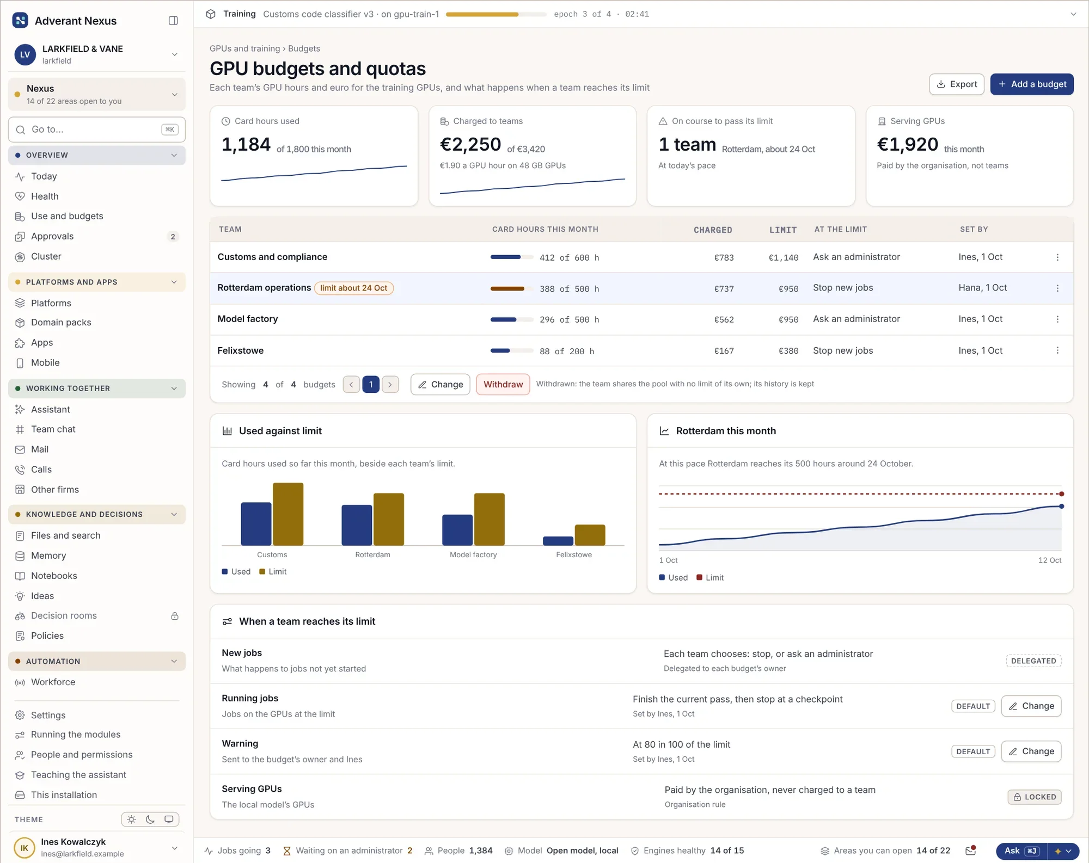
Task: Click Rotterdam's card hours usage bar
Action: (512, 288)
